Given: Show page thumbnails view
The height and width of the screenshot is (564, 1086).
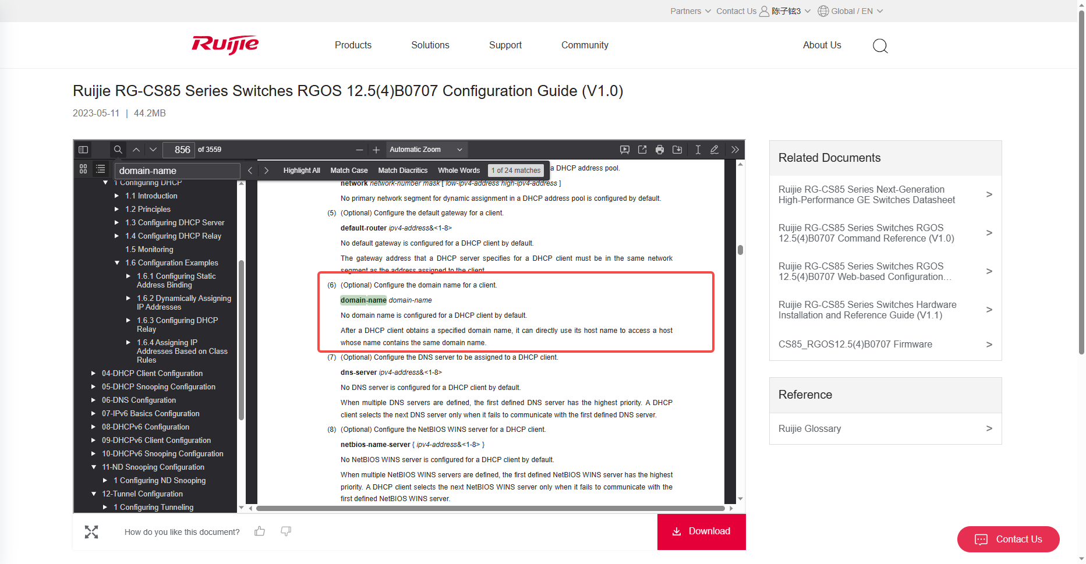Looking at the screenshot, I should click(83, 169).
